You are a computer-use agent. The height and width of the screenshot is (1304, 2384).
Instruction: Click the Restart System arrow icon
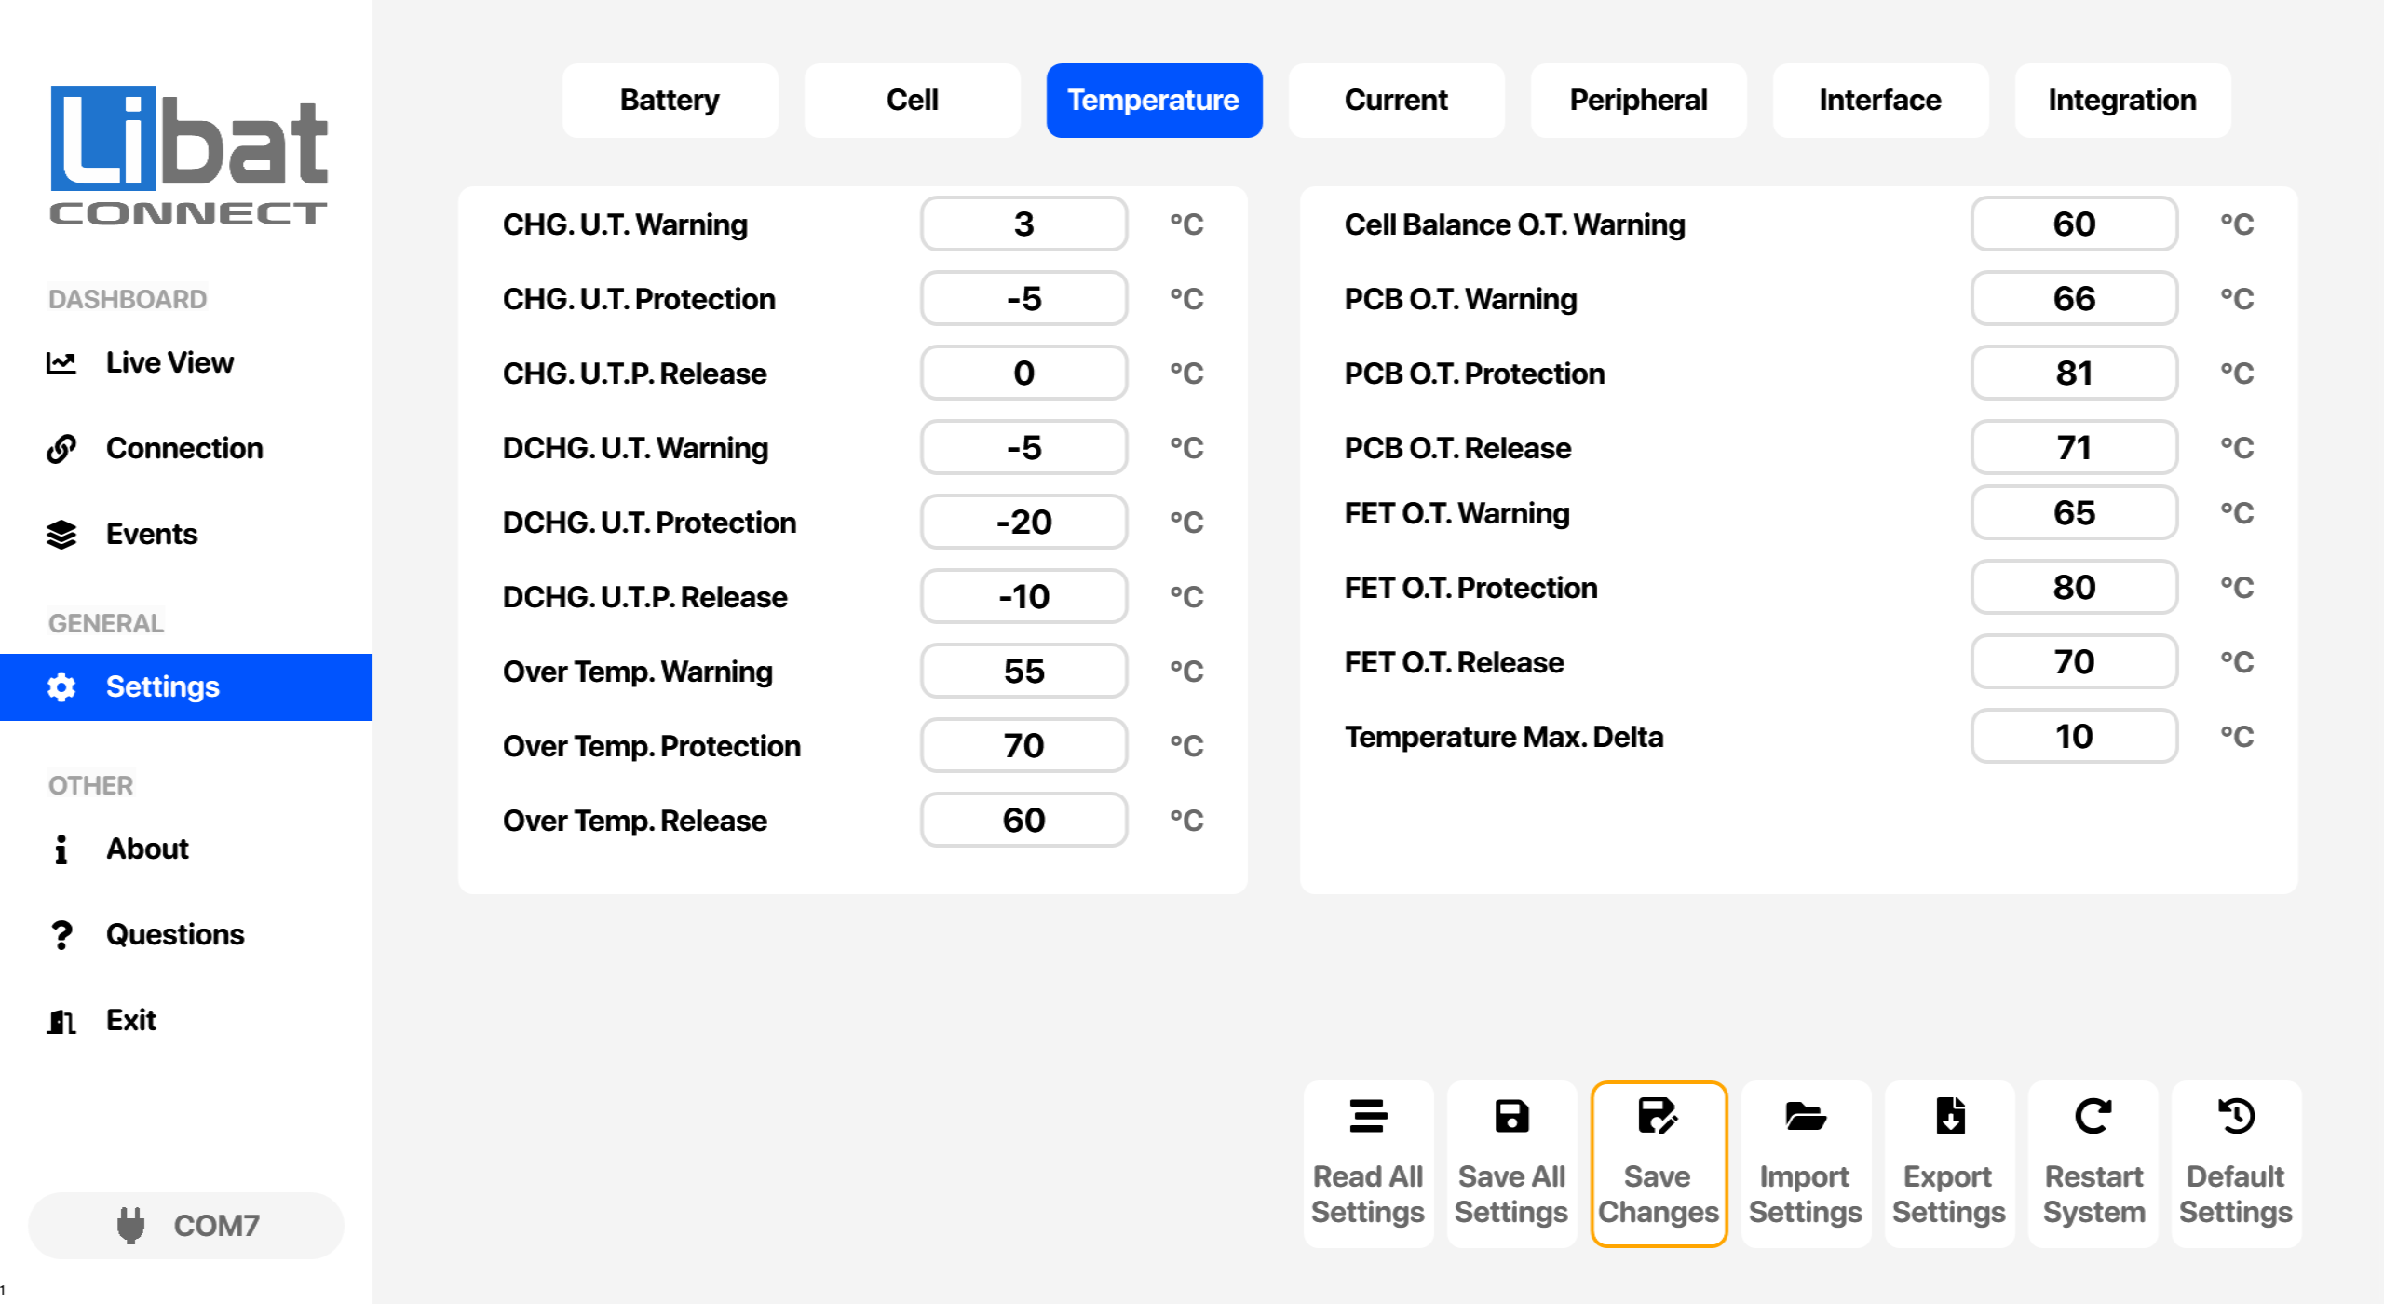[x=2093, y=1116]
